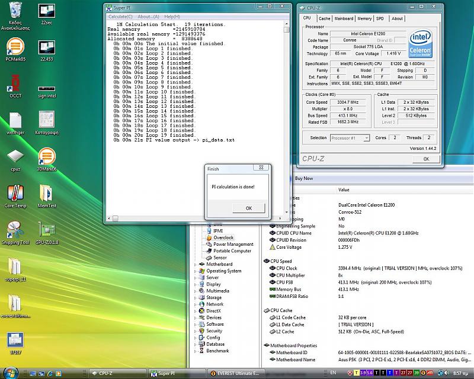This screenshot has width=474, height=379.
Task: Select the PCMark05 desktop shortcut
Action: [15, 50]
